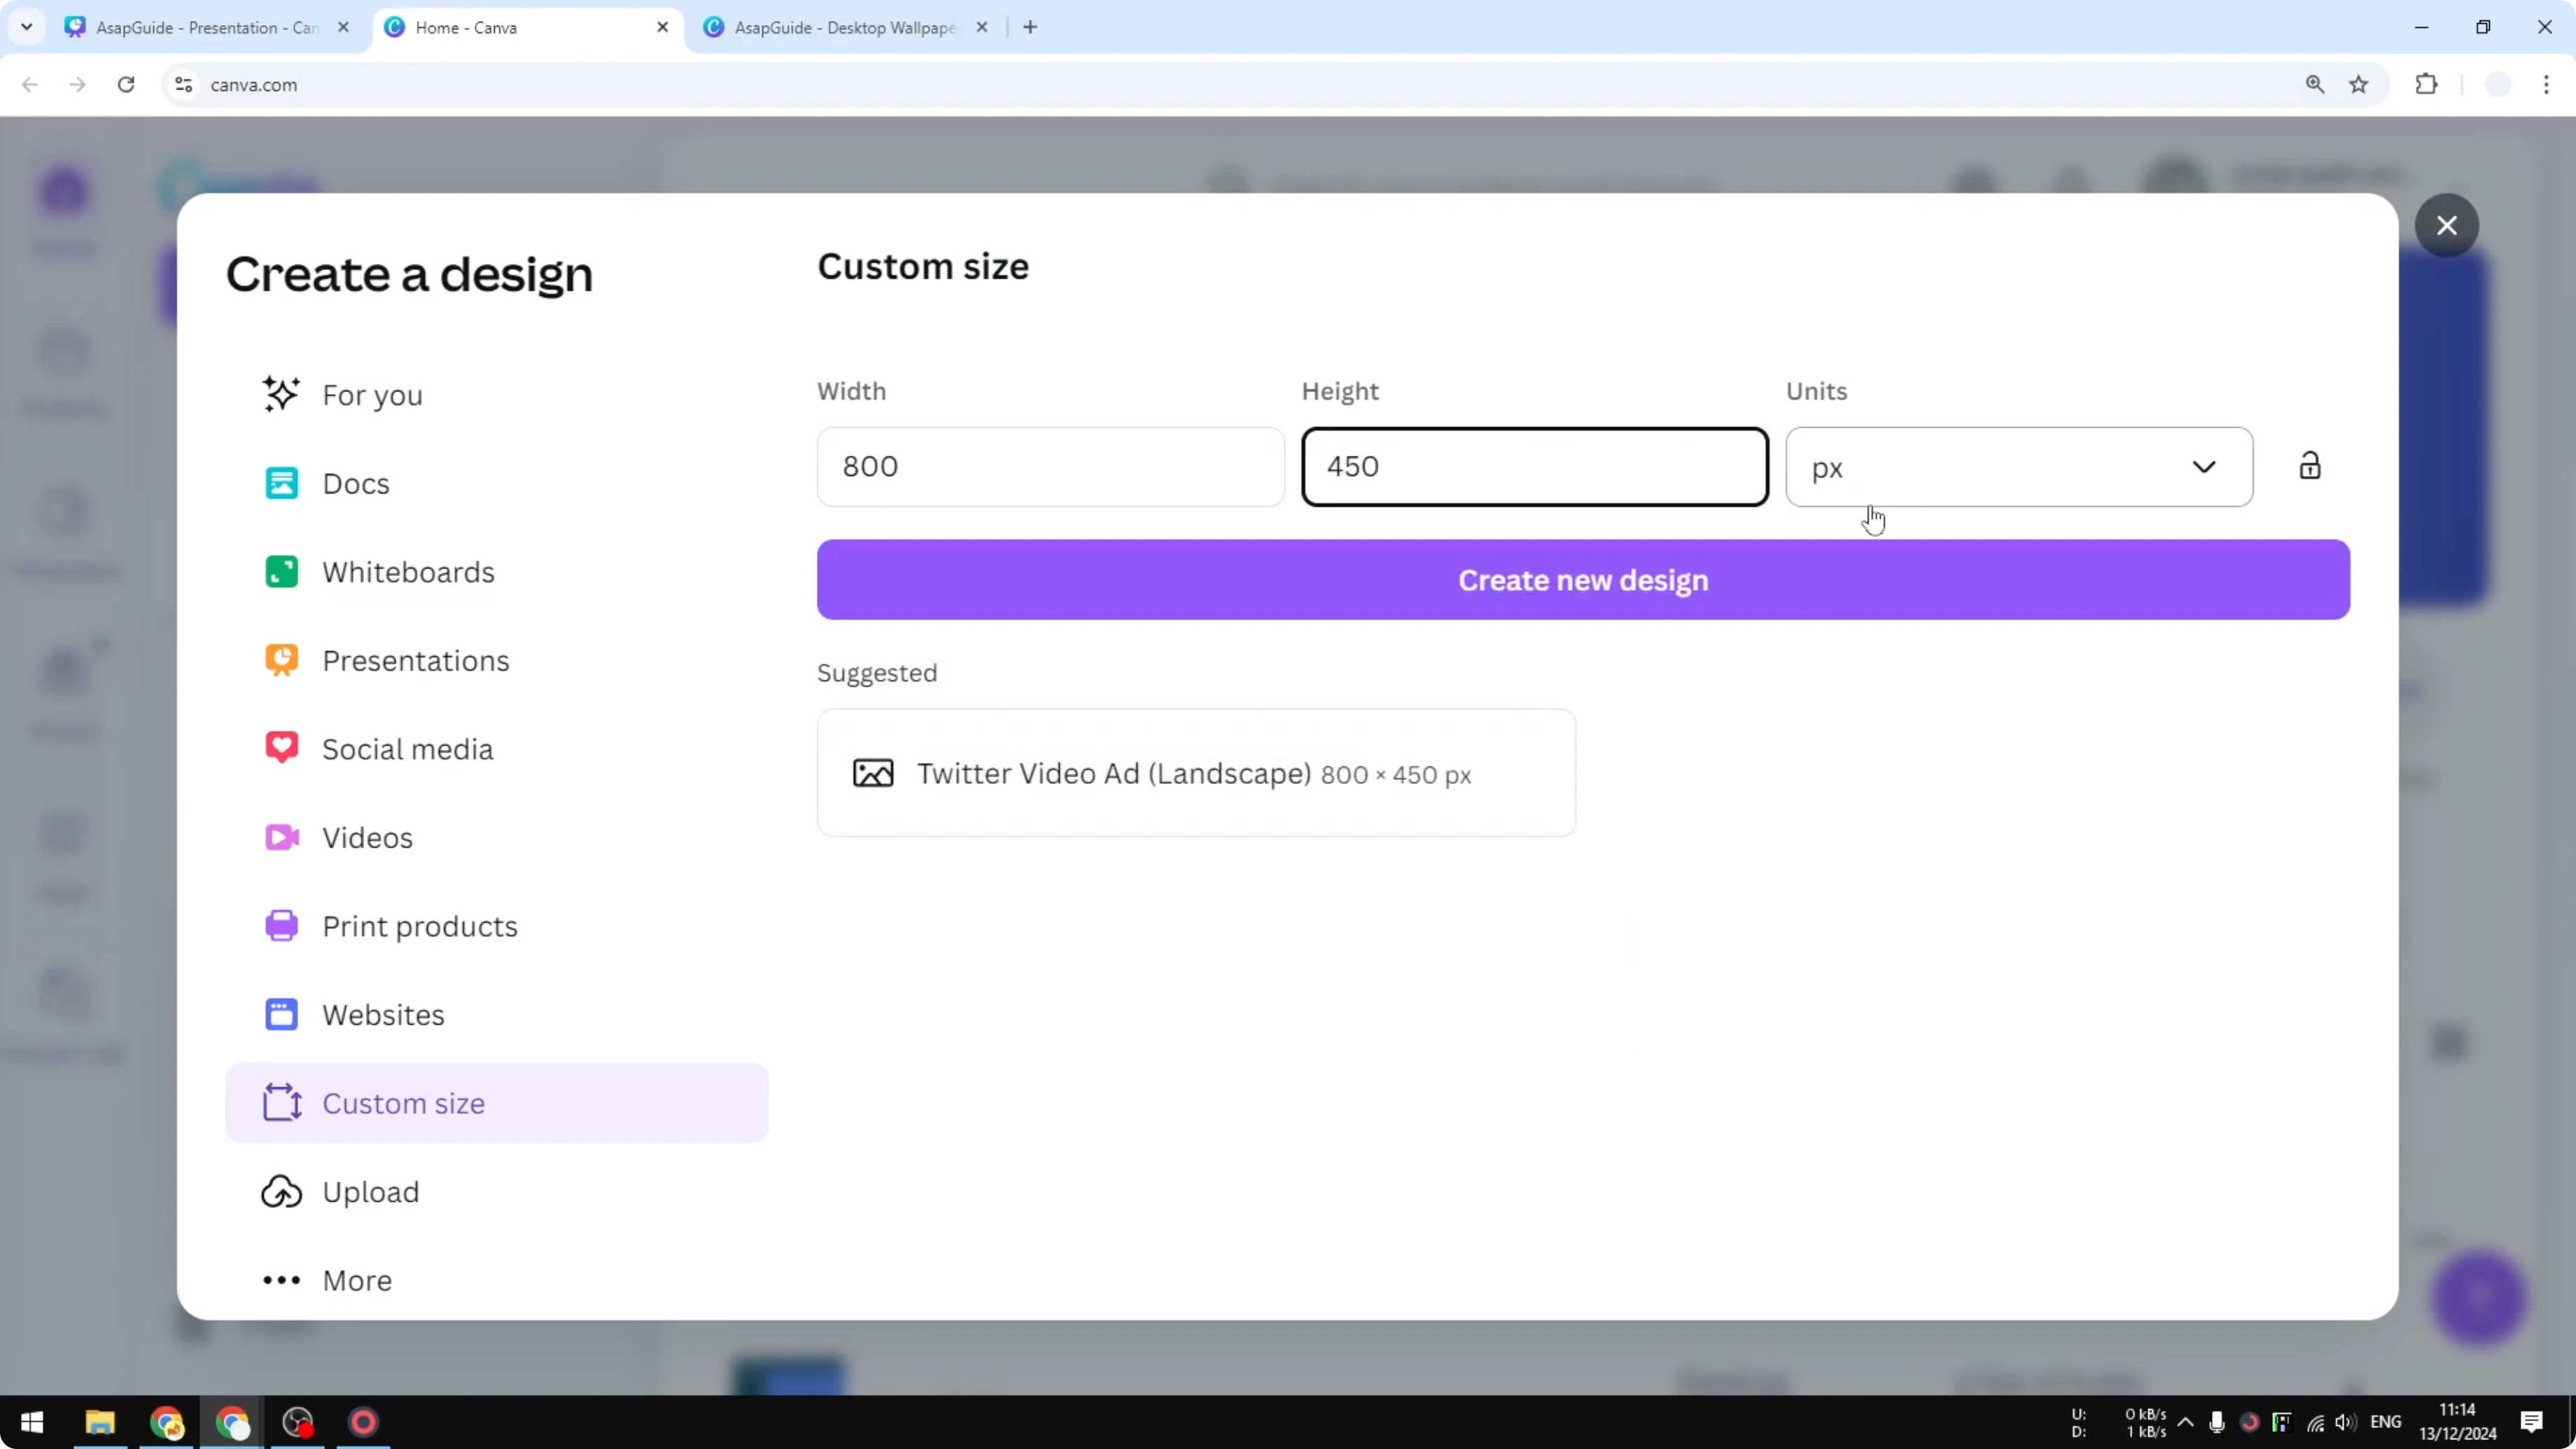This screenshot has width=2576, height=1449.
Task: Open the Units dropdown chevron
Action: [x=2205, y=466]
